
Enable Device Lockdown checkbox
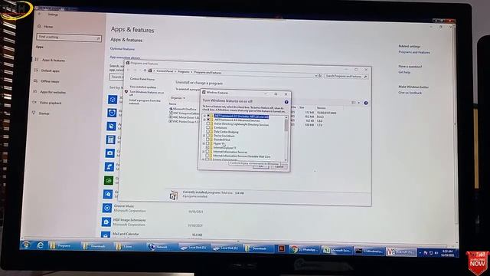pos(207,136)
